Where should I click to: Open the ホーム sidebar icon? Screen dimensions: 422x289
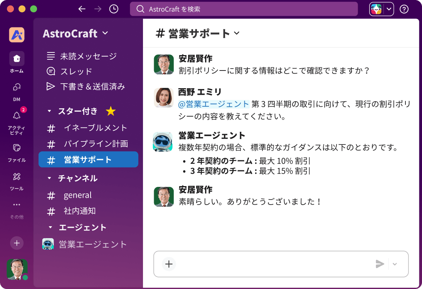pos(17,59)
